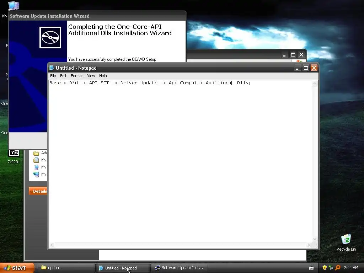Image resolution: width=364 pixels, height=273 pixels.
Task: Open the Help menu in Notepad
Action: point(103,76)
